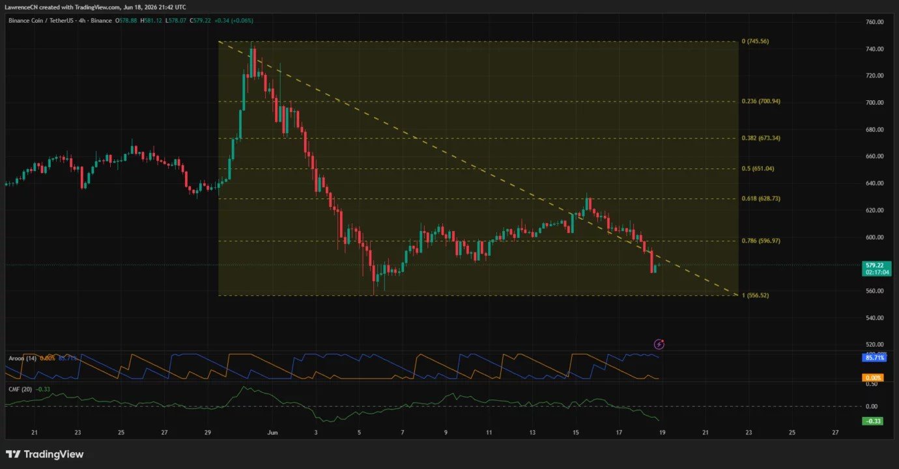Click the 620.00 price axis label
The width and height of the screenshot is (899, 469).
click(874, 211)
